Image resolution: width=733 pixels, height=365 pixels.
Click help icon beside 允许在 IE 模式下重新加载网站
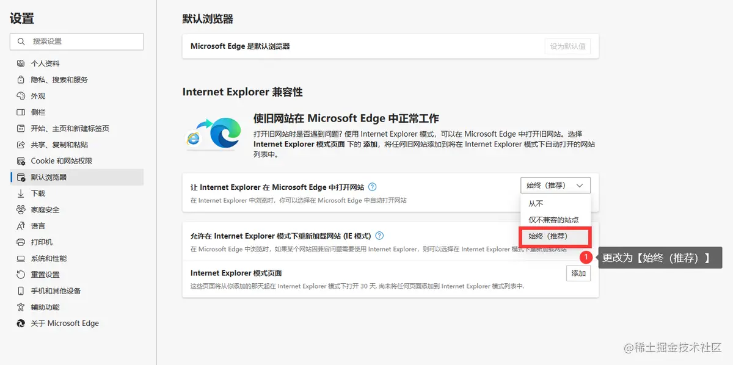tap(379, 236)
